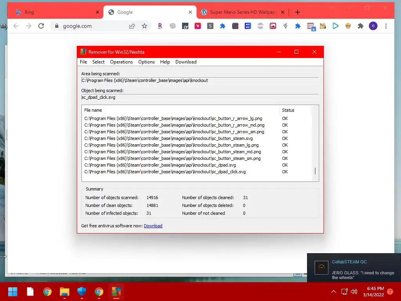401x301 pixels.
Task: Click the mushroom extension icon
Action: click(348, 26)
